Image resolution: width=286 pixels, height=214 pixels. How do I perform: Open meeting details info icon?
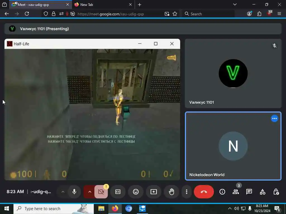[x=222, y=192]
